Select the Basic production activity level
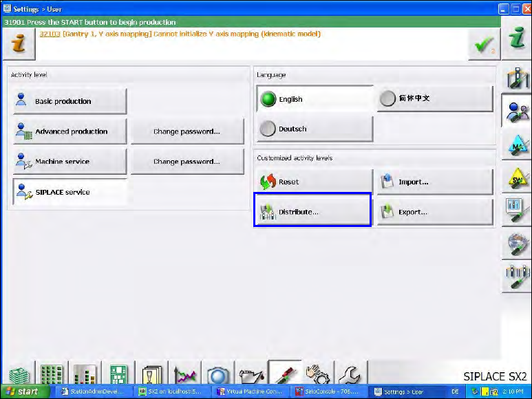Viewport: 532px width, 399px height. click(x=70, y=101)
